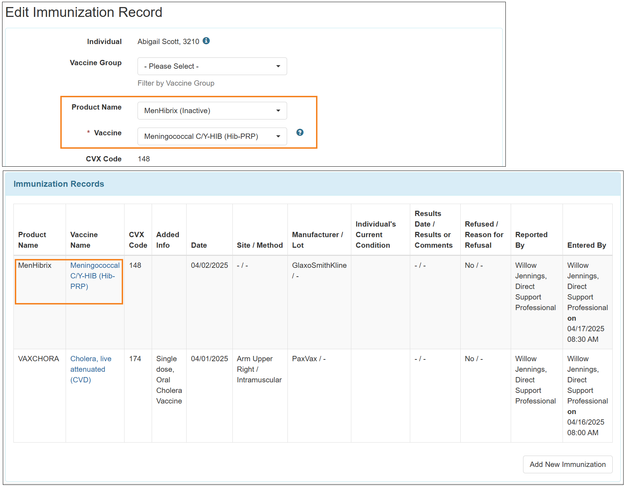Click the 04/17/2025 08:30 AM entry timestamp
The width and height of the screenshot is (625, 487).
coord(585,334)
